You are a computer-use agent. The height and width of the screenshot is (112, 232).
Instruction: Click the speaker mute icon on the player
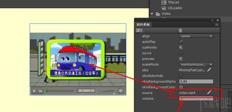pyautogui.click(x=121, y=91)
